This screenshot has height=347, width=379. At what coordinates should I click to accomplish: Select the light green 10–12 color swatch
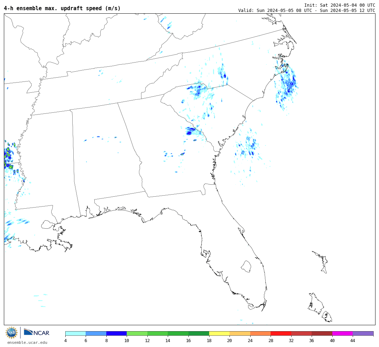coord(137,334)
